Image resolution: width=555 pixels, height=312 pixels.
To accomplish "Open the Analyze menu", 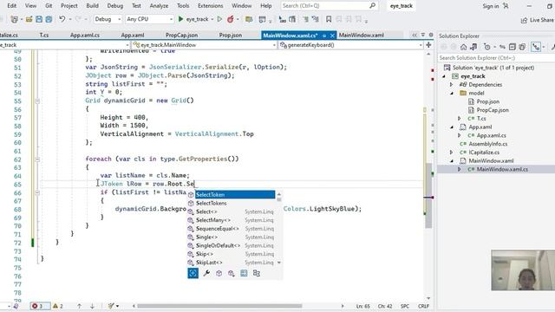I will (x=159, y=6).
